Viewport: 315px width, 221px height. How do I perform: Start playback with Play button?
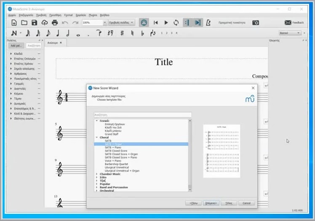pyautogui.click(x=166, y=22)
